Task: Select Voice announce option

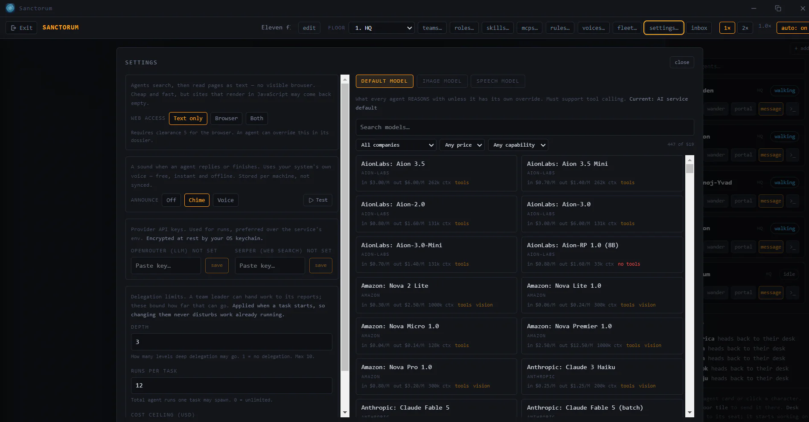Action: click(x=226, y=200)
